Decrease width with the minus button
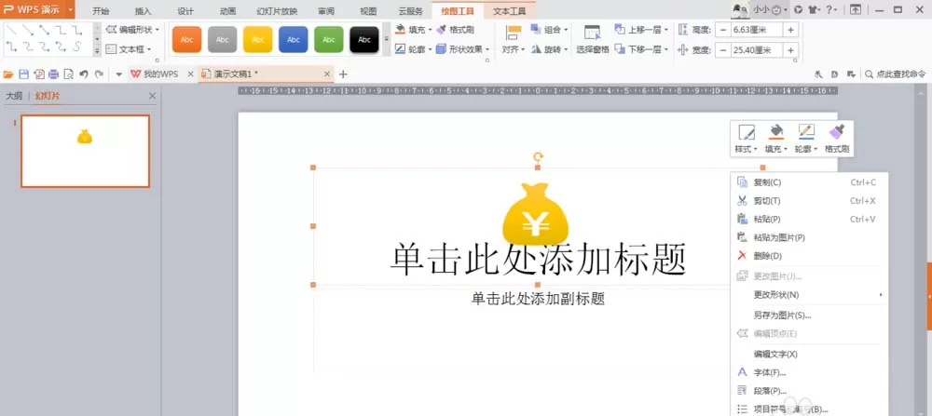 pos(723,50)
